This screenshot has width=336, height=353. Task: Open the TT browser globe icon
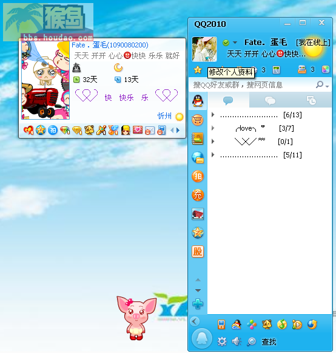[x=312, y=324]
